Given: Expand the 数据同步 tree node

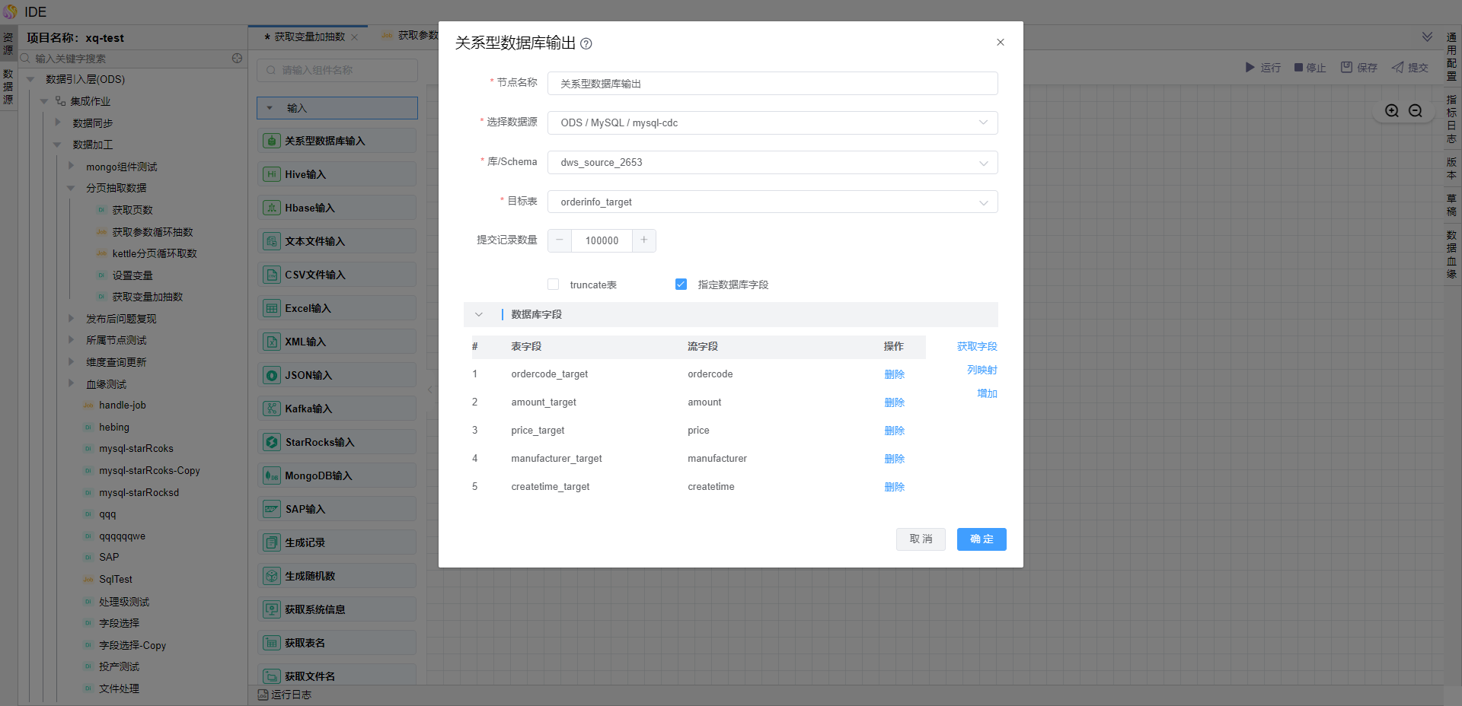Looking at the screenshot, I should 58,122.
